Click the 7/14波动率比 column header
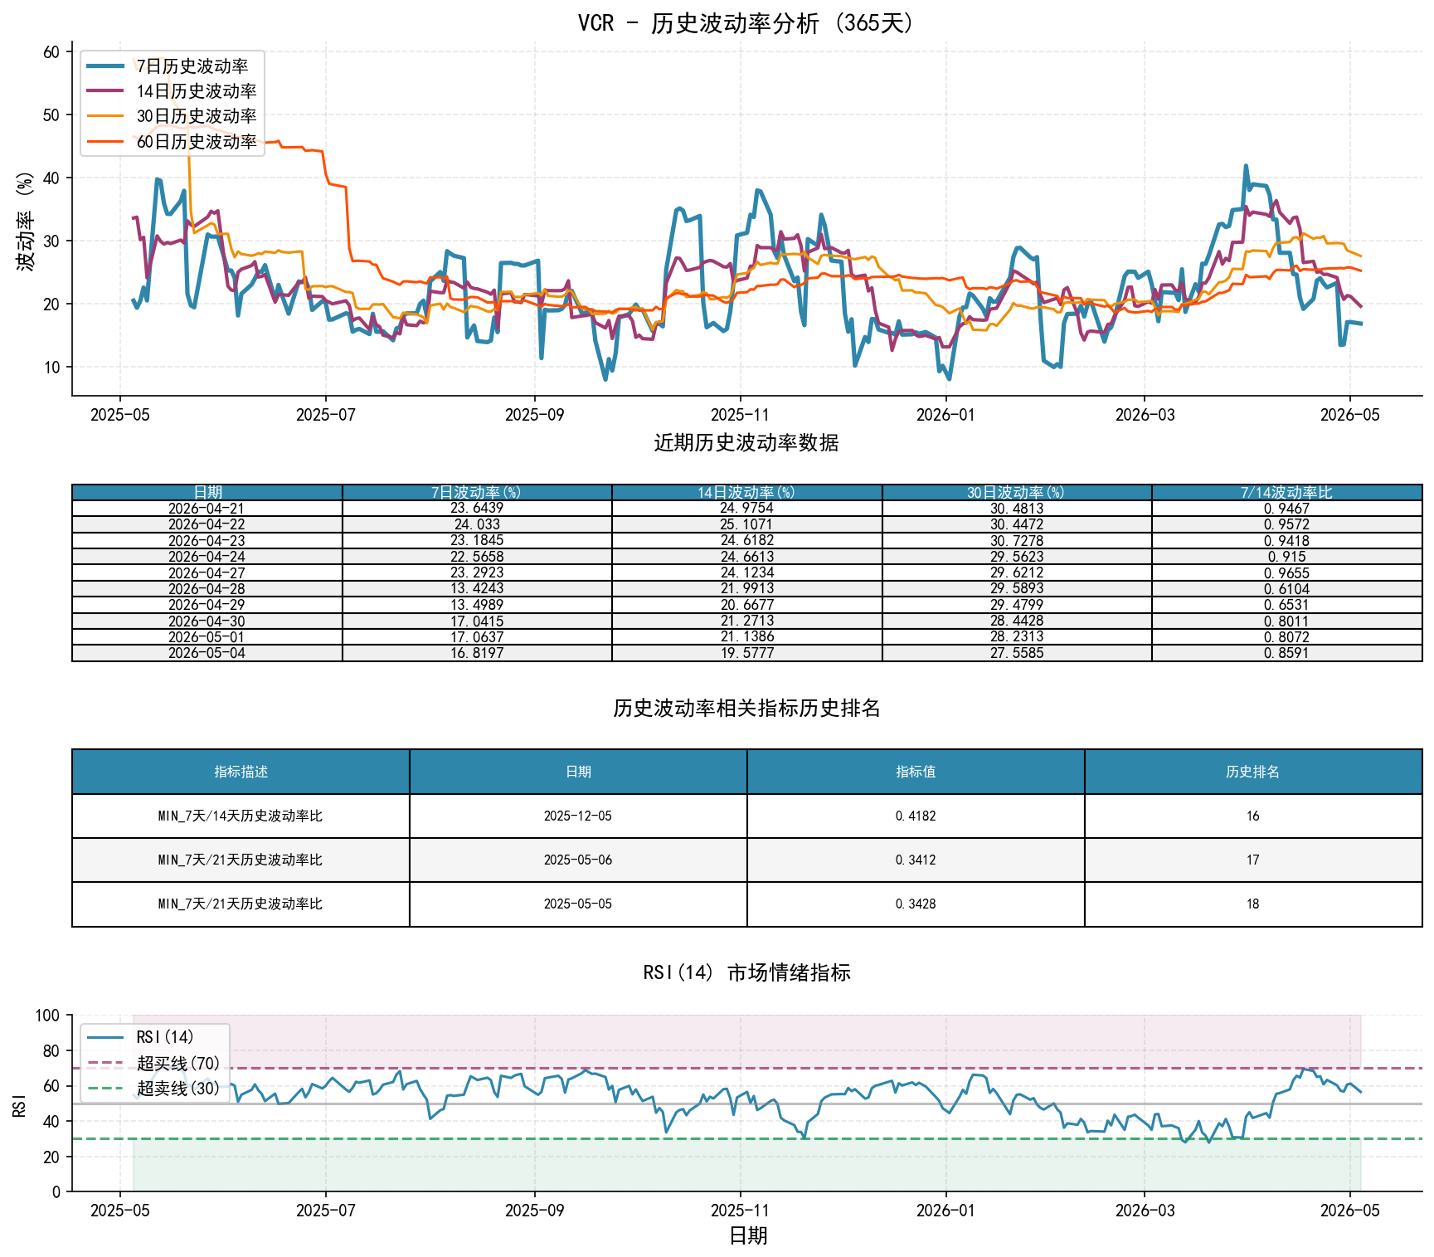1434x1257 pixels. click(1286, 492)
